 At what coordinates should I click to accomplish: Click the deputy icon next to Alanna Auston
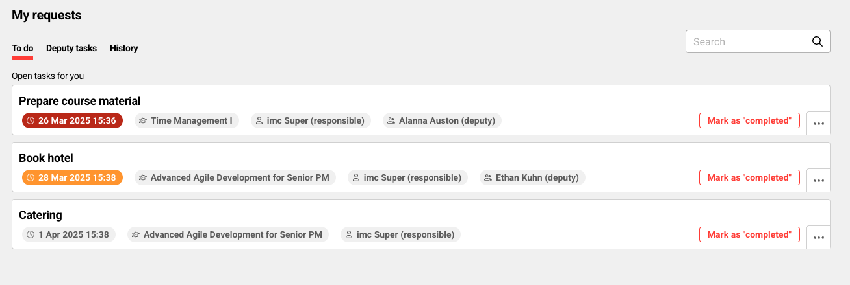(x=391, y=120)
